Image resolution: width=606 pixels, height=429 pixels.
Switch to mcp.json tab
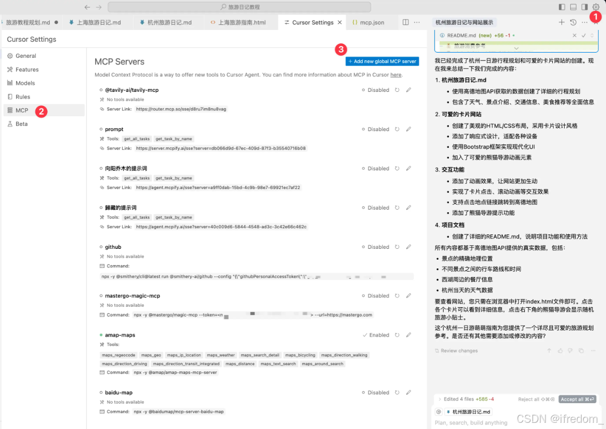click(x=368, y=22)
